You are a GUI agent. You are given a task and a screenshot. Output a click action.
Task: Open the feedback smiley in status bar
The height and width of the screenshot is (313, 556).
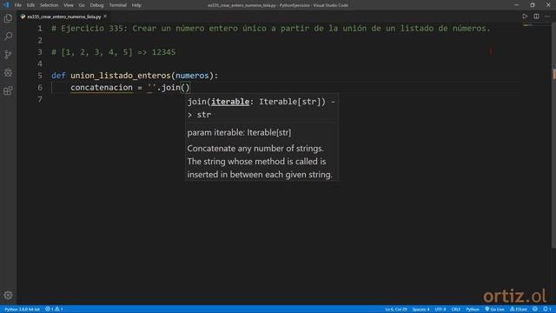point(535,310)
